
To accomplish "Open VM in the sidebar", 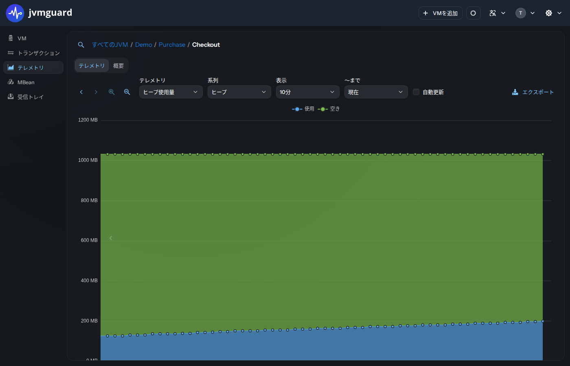I will coord(33,38).
